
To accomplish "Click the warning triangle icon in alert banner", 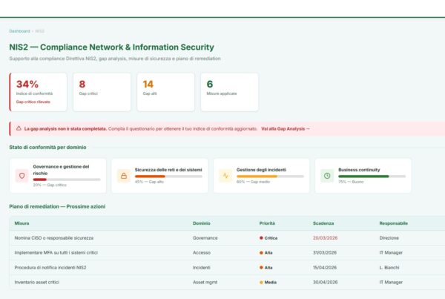I will (19, 128).
